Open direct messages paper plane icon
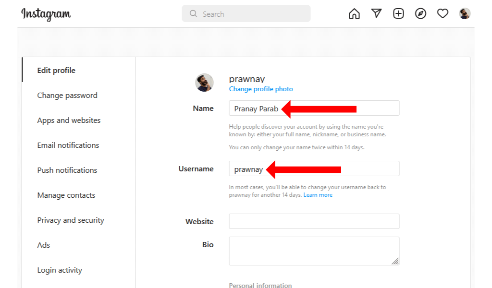 click(376, 14)
